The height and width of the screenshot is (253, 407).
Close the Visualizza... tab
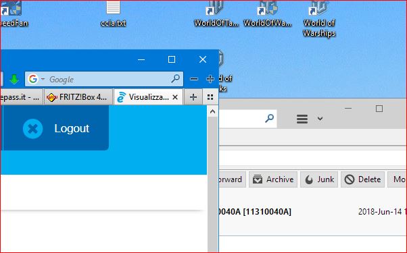click(175, 97)
